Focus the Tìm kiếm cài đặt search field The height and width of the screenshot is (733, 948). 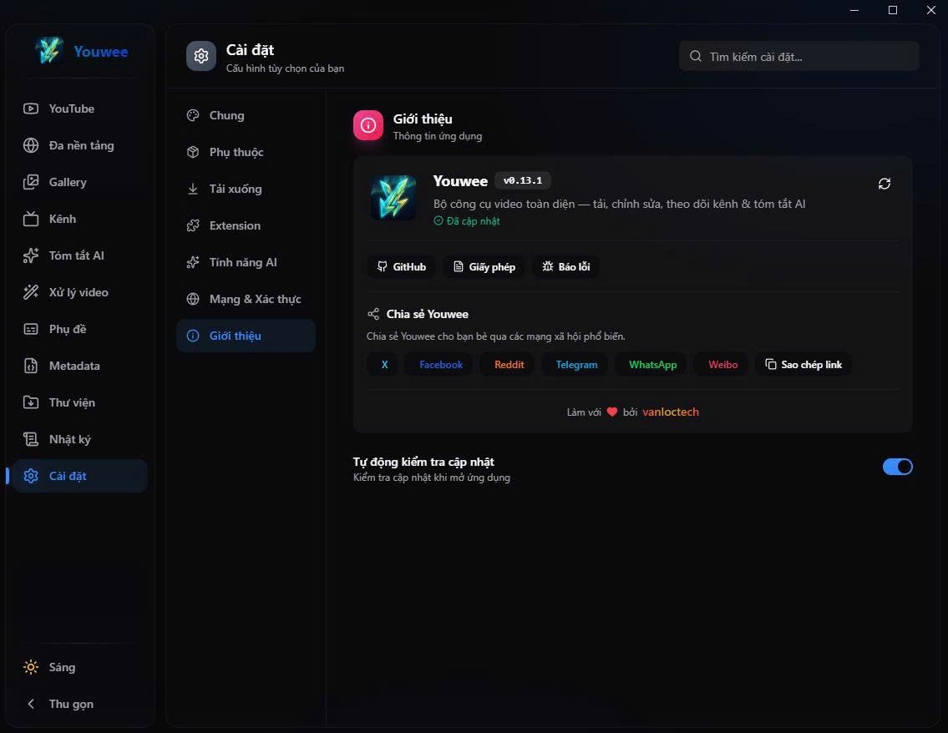[799, 57]
